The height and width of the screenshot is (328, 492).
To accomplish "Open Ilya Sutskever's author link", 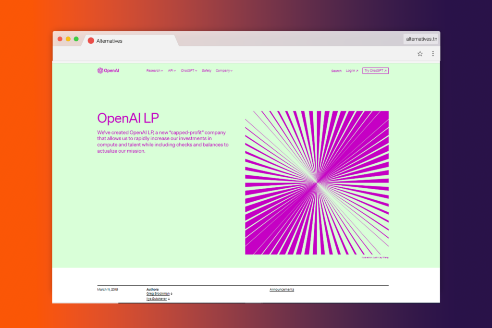I will [158, 299].
